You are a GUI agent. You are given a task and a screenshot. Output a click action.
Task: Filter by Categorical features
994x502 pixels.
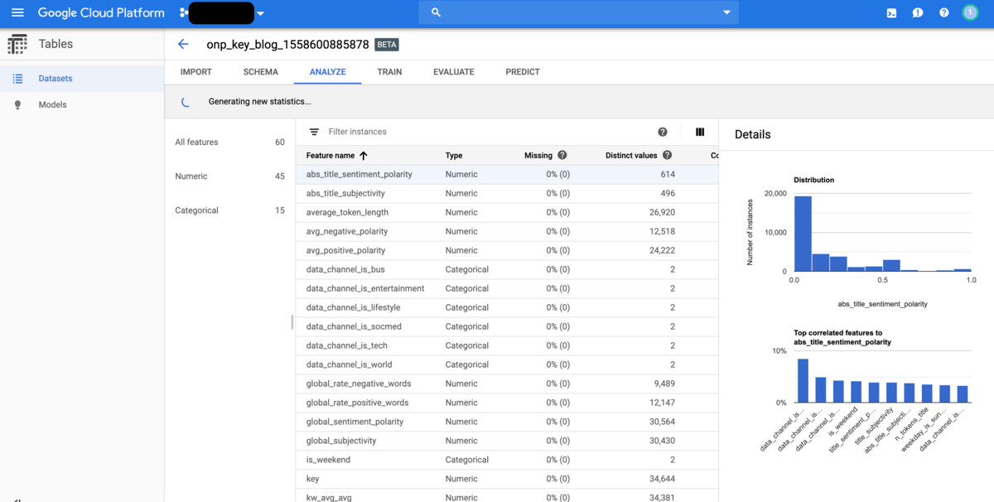coord(229,210)
